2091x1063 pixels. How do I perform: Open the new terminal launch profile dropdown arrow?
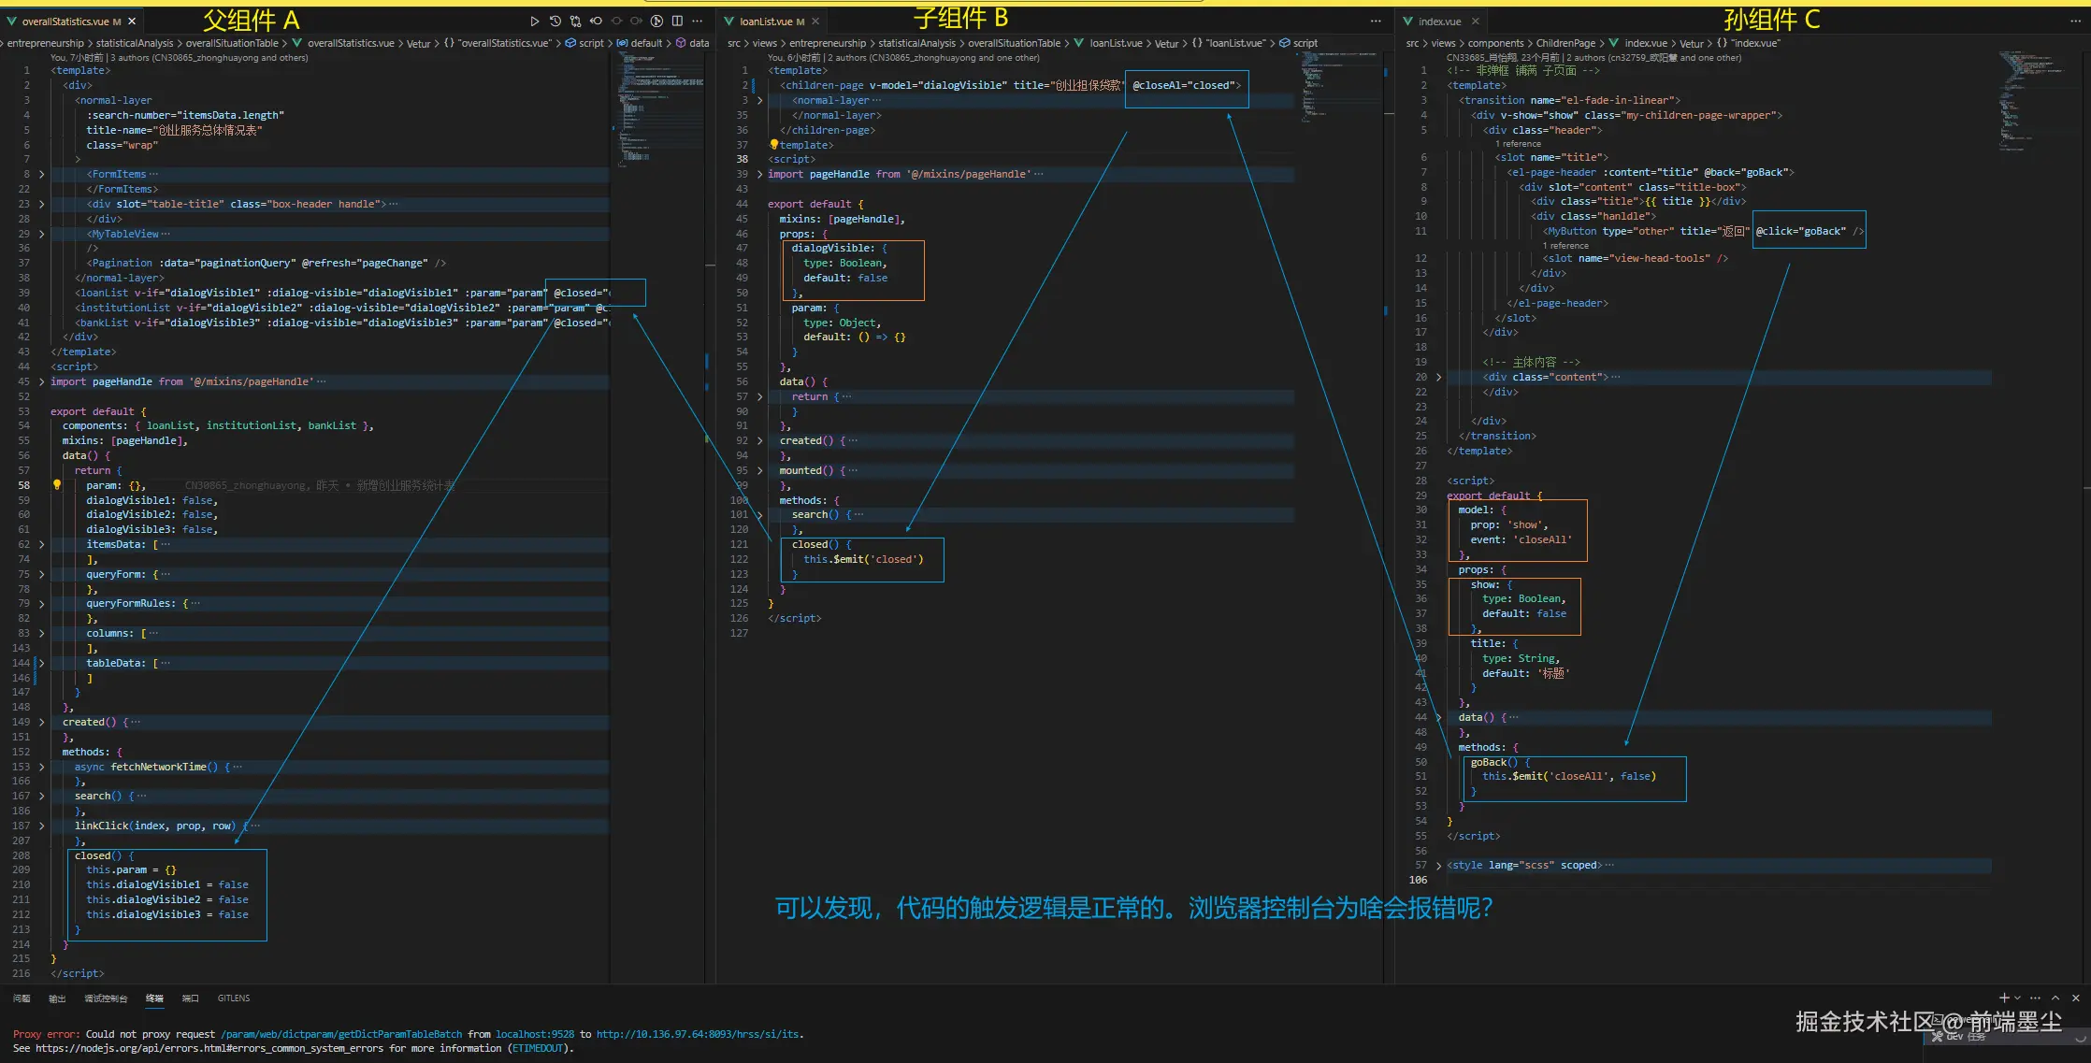point(2017,998)
